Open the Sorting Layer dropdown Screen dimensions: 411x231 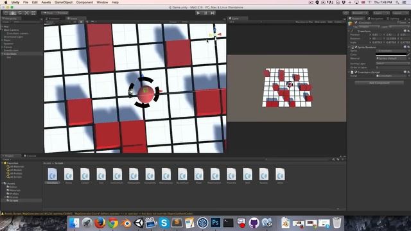click(392, 64)
